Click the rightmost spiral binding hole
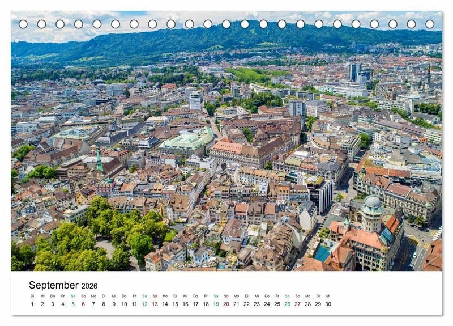453x326 pixels. [x=430, y=24]
